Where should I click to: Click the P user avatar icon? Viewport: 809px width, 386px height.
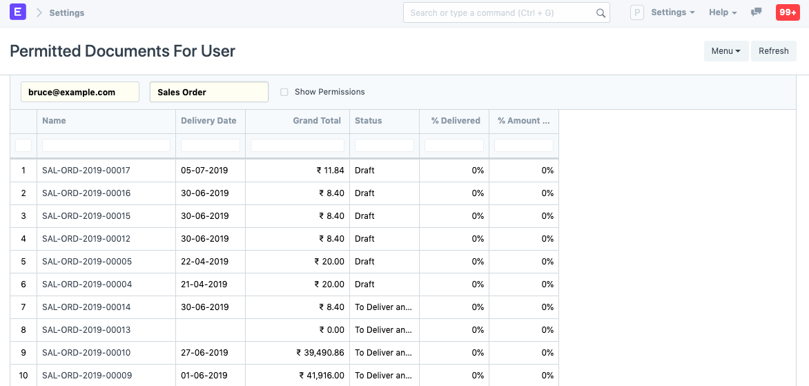click(638, 12)
